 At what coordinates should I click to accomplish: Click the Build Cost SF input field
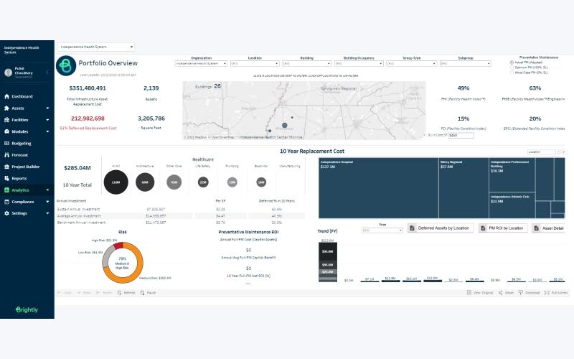(x=461, y=135)
